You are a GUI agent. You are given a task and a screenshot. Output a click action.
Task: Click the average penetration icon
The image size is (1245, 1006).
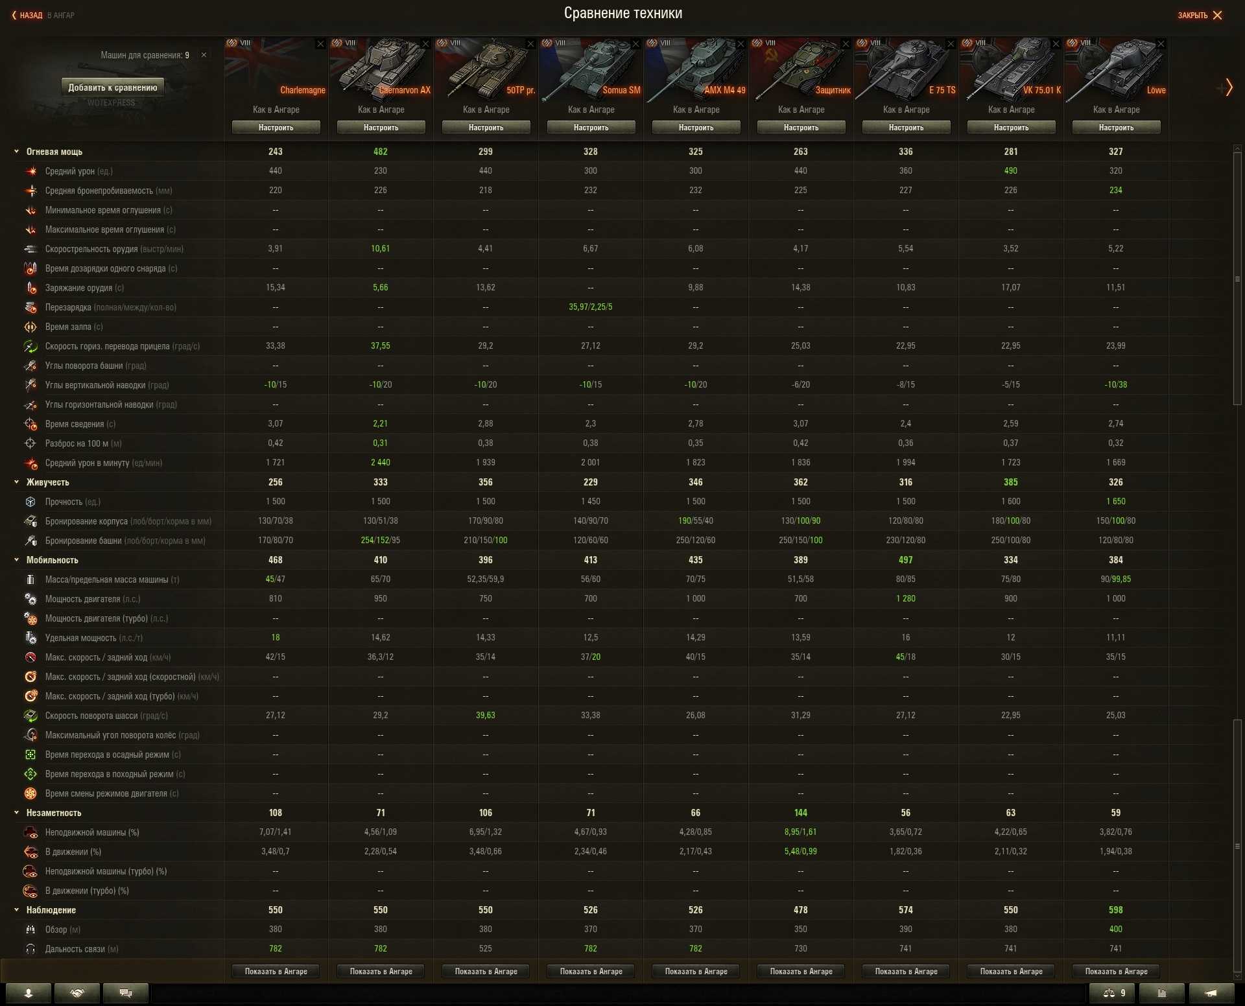point(30,191)
